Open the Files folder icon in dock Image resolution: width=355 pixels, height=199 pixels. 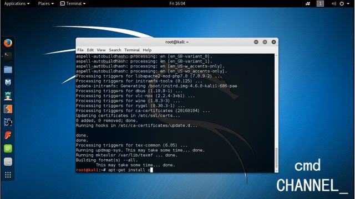point(8,69)
